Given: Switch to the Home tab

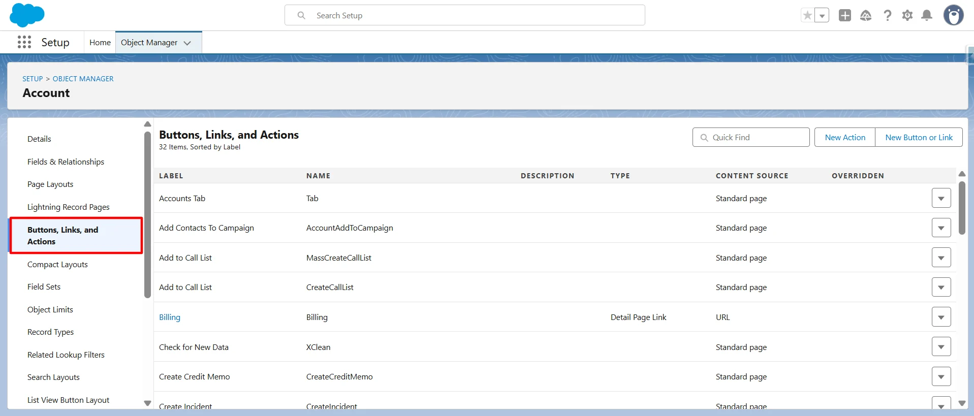Looking at the screenshot, I should 100,43.
